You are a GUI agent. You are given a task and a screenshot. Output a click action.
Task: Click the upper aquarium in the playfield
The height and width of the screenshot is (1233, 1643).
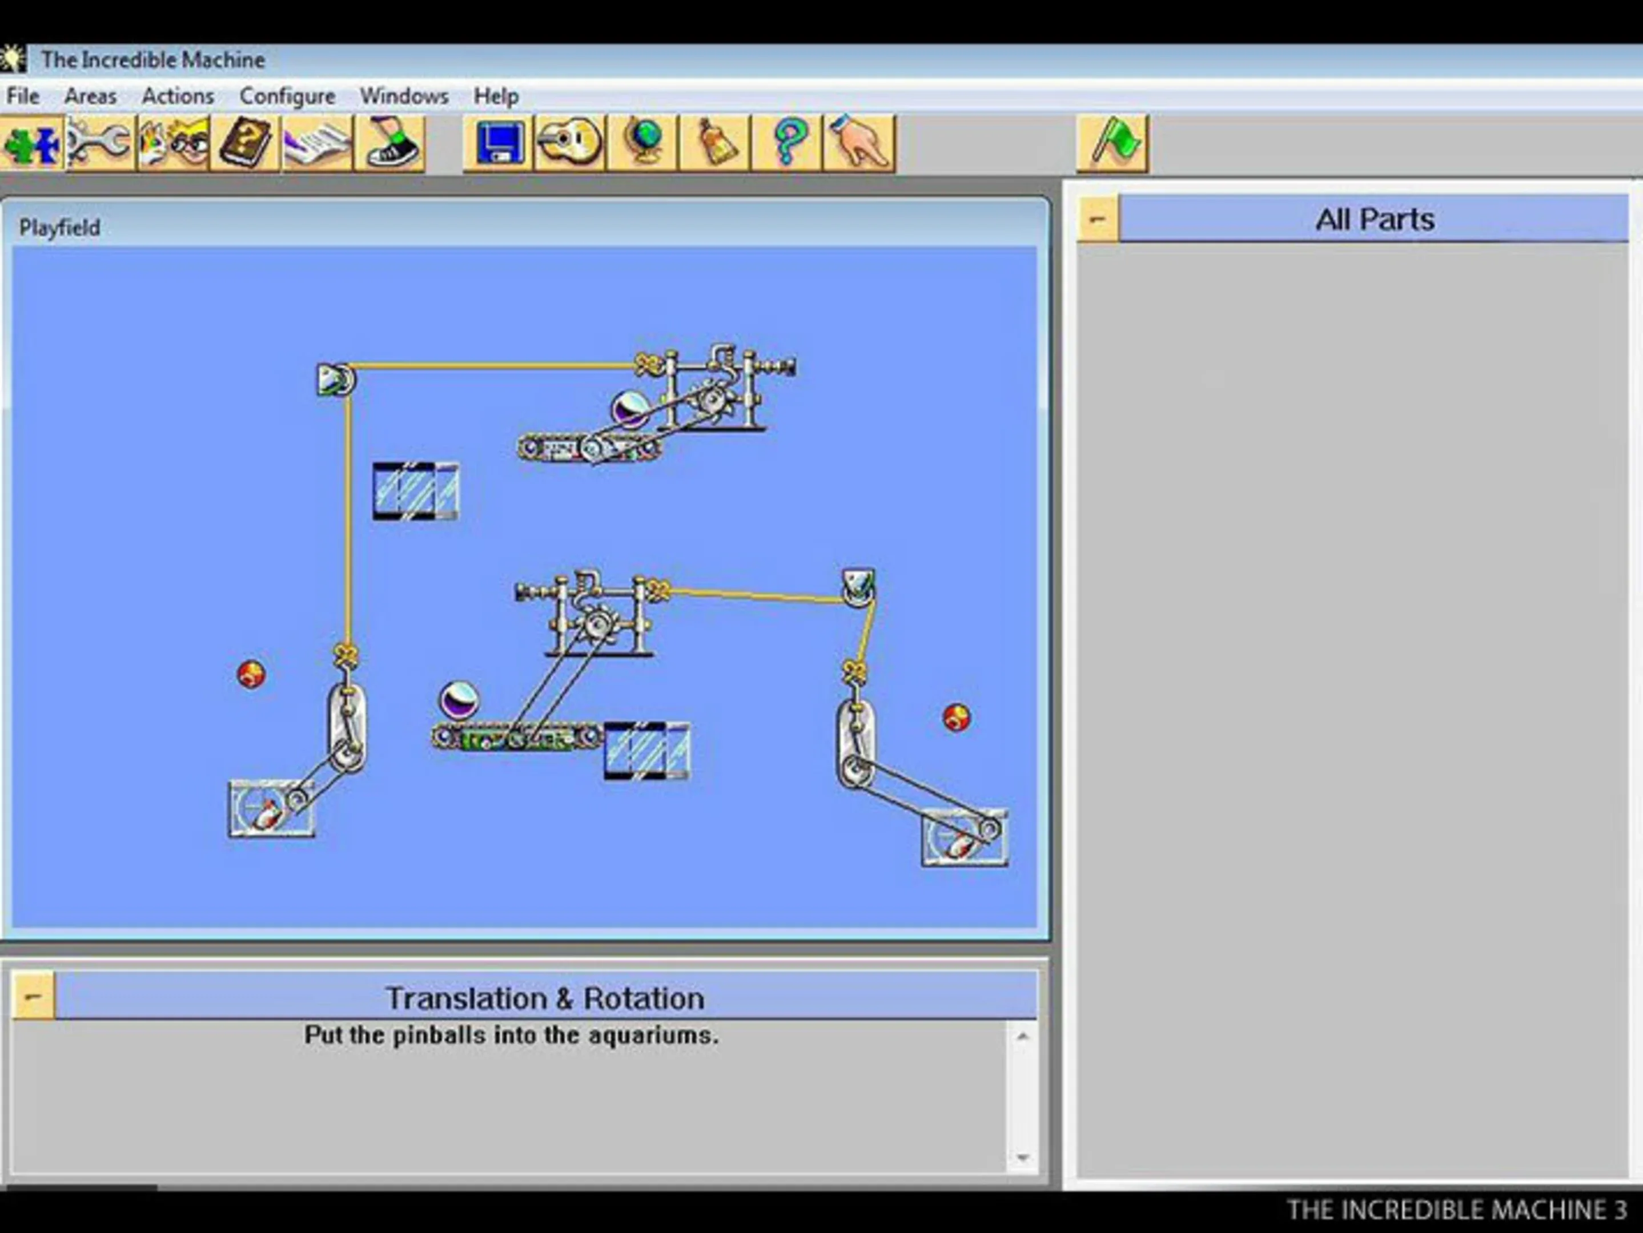pos(416,491)
